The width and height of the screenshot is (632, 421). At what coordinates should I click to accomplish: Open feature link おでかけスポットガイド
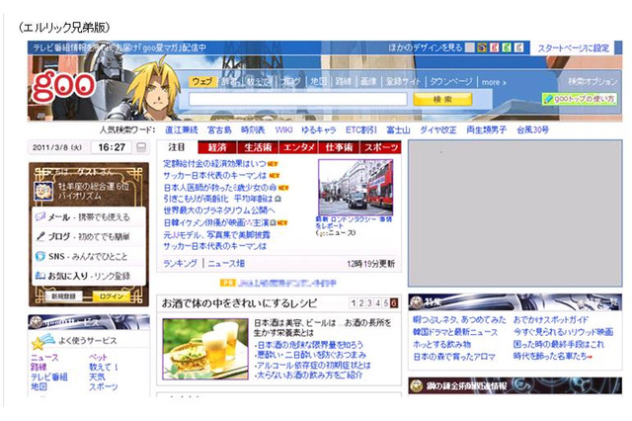click(551, 320)
